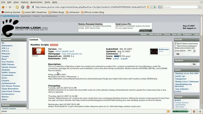Open the File menu
This screenshot has width=203, height=114.
pyautogui.click(x=3, y=2)
